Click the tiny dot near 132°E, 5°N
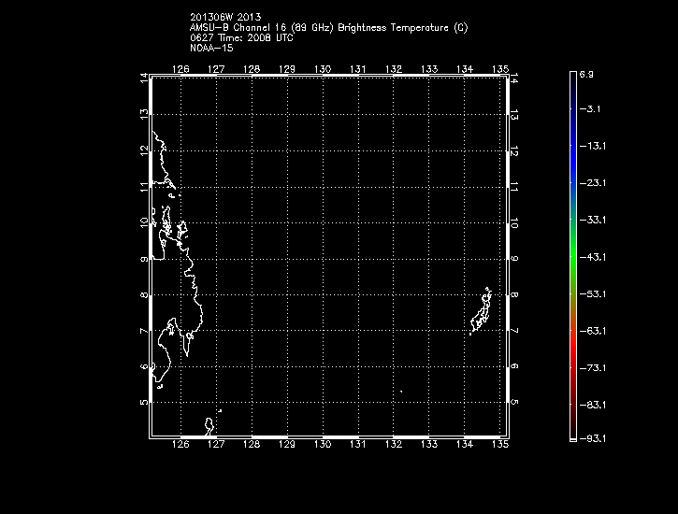Viewport: 678px width, 514px height. click(x=400, y=391)
